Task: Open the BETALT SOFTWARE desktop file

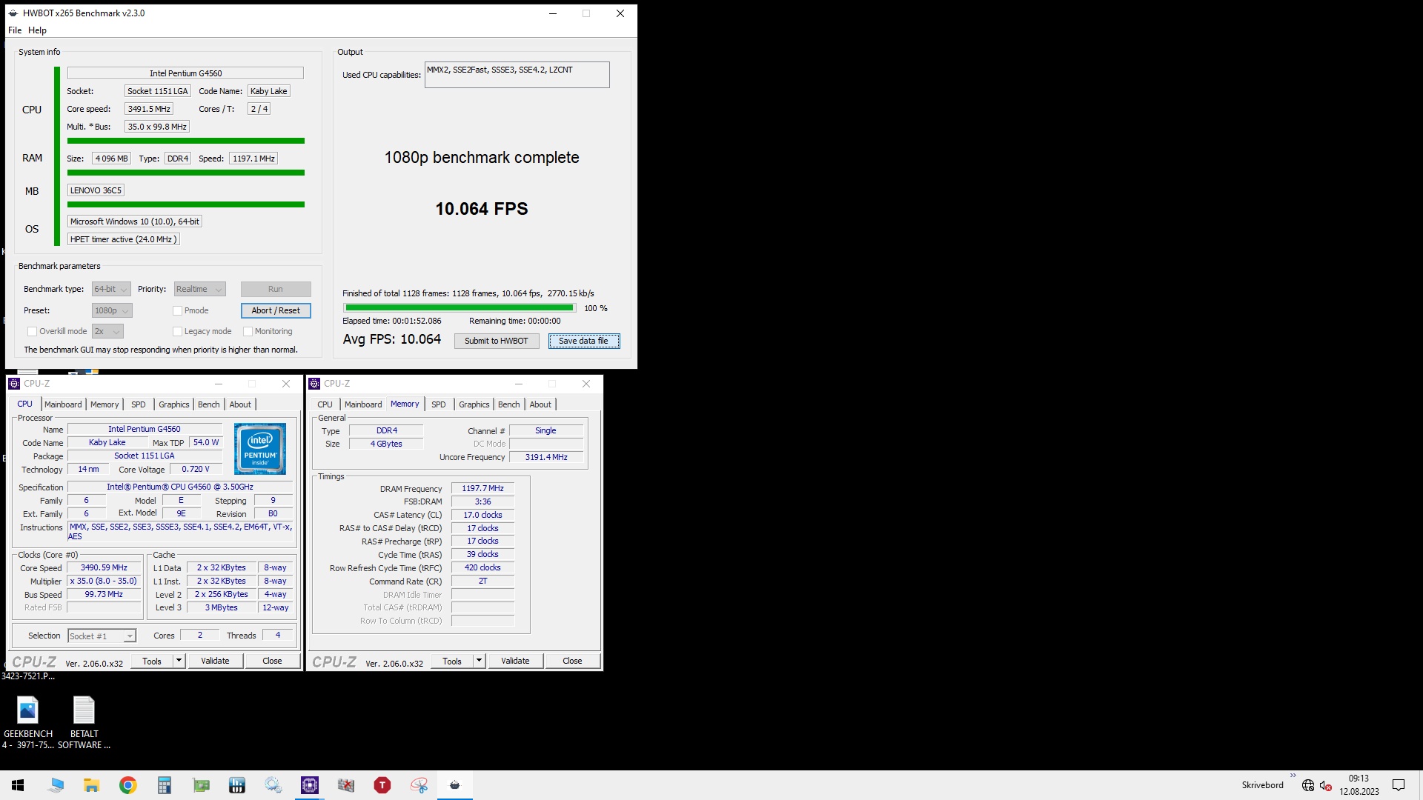Action: (x=84, y=722)
